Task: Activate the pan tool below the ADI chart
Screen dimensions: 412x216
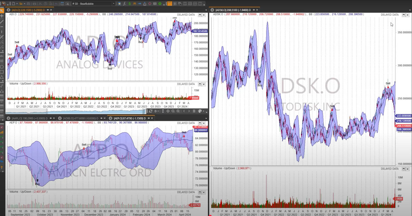Action: [x=168, y=111]
